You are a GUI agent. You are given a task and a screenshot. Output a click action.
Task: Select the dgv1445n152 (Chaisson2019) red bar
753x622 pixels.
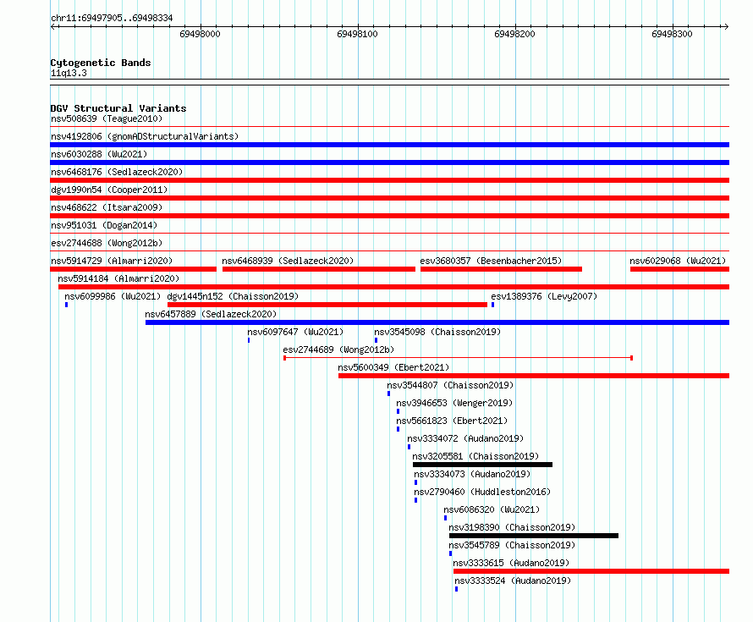(x=327, y=305)
